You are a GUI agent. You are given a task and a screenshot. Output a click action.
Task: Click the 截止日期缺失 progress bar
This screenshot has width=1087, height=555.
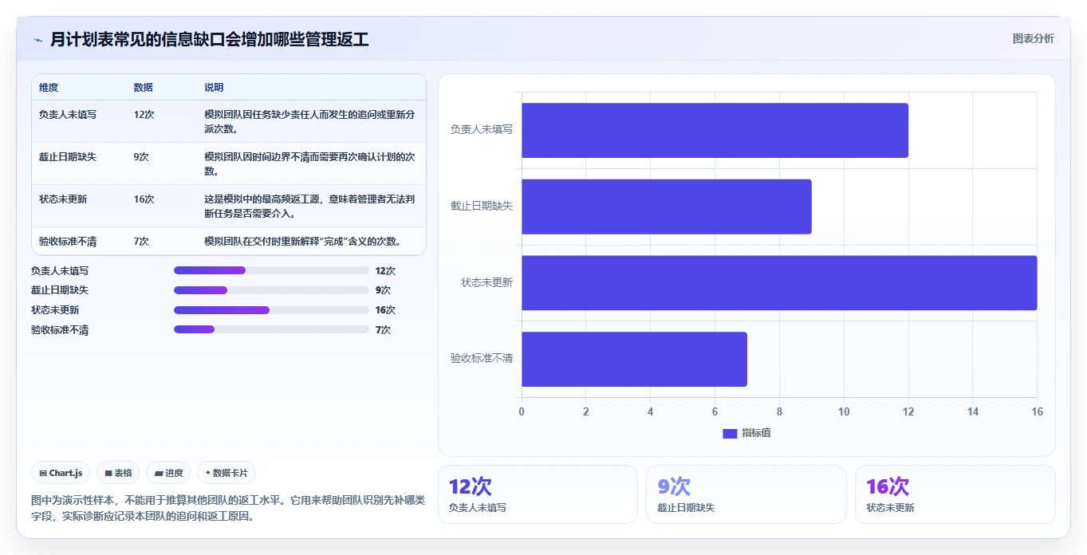(x=271, y=290)
